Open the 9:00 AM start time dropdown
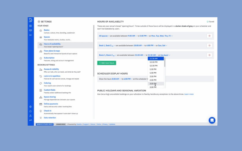Image resolution: width=242 pixels, height=151 pixels. (132, 36)
